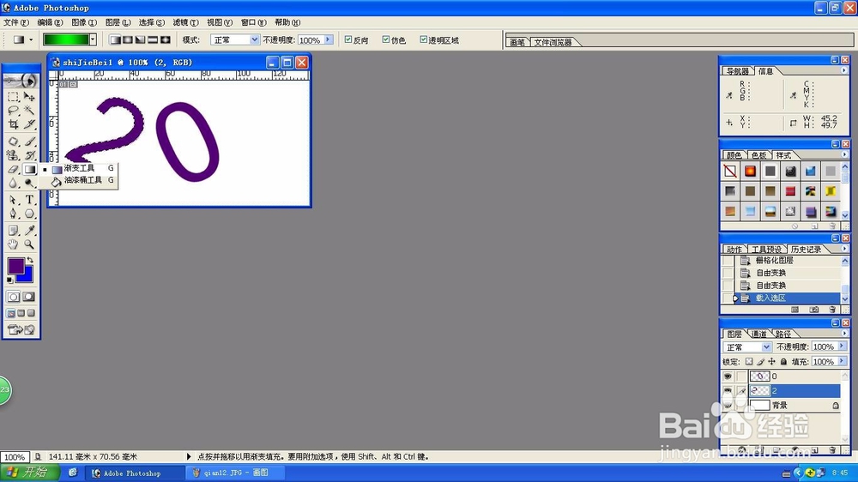The image size is (858, 482).
Task: Open the gradient picker dropdown arrow
Action: click(93, 39)
